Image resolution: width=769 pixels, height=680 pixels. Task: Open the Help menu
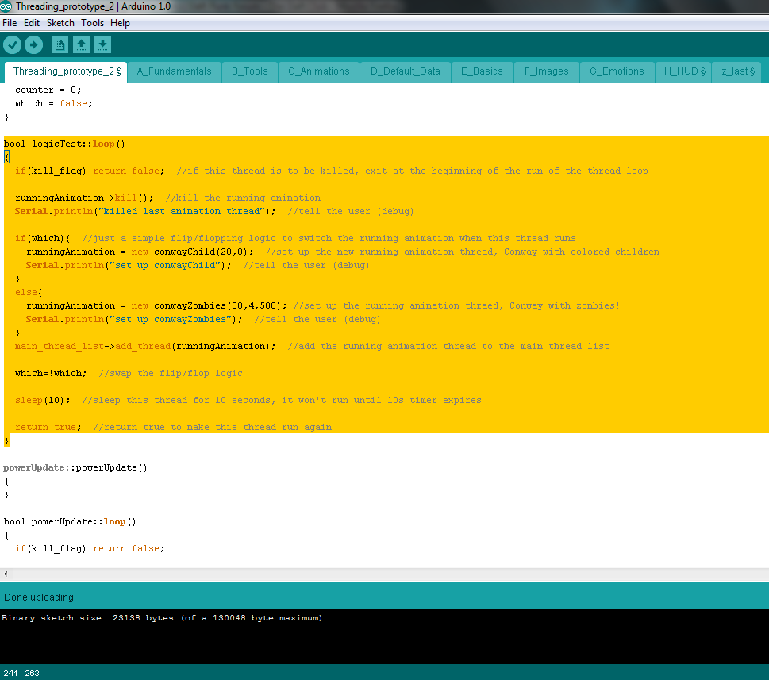click(120, 23)
